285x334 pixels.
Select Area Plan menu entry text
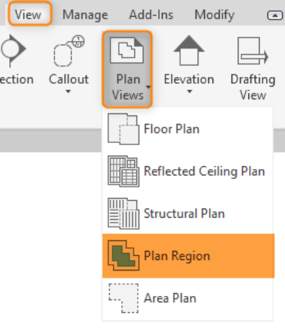click(x=170, y=298)
